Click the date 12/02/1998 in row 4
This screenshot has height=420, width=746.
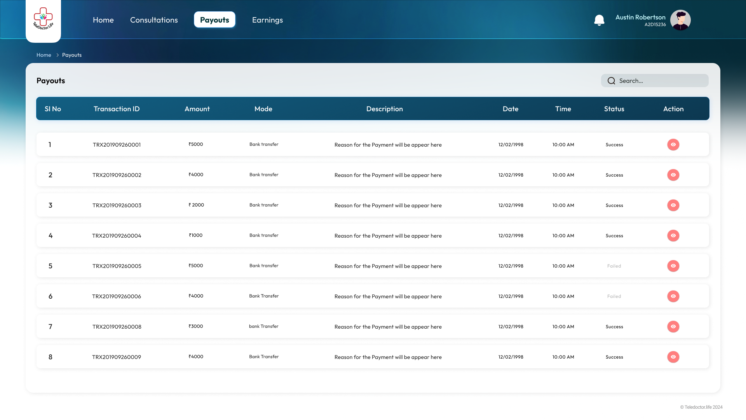pyautogui.click(x=511, y=236)
